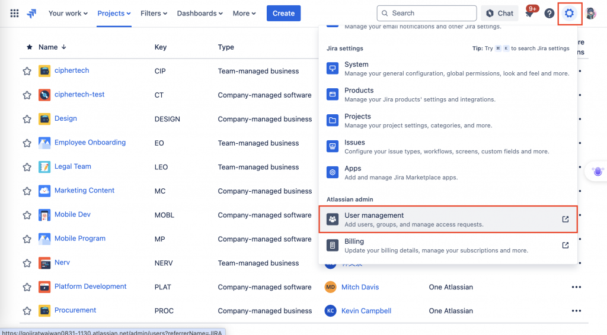The width and height of the screenshot is (607, 335).
Task: Open User management in Atlassian admin
Action: [448, 220]
